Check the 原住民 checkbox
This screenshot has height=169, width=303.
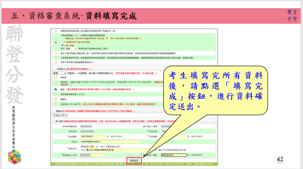coord(56,77)
